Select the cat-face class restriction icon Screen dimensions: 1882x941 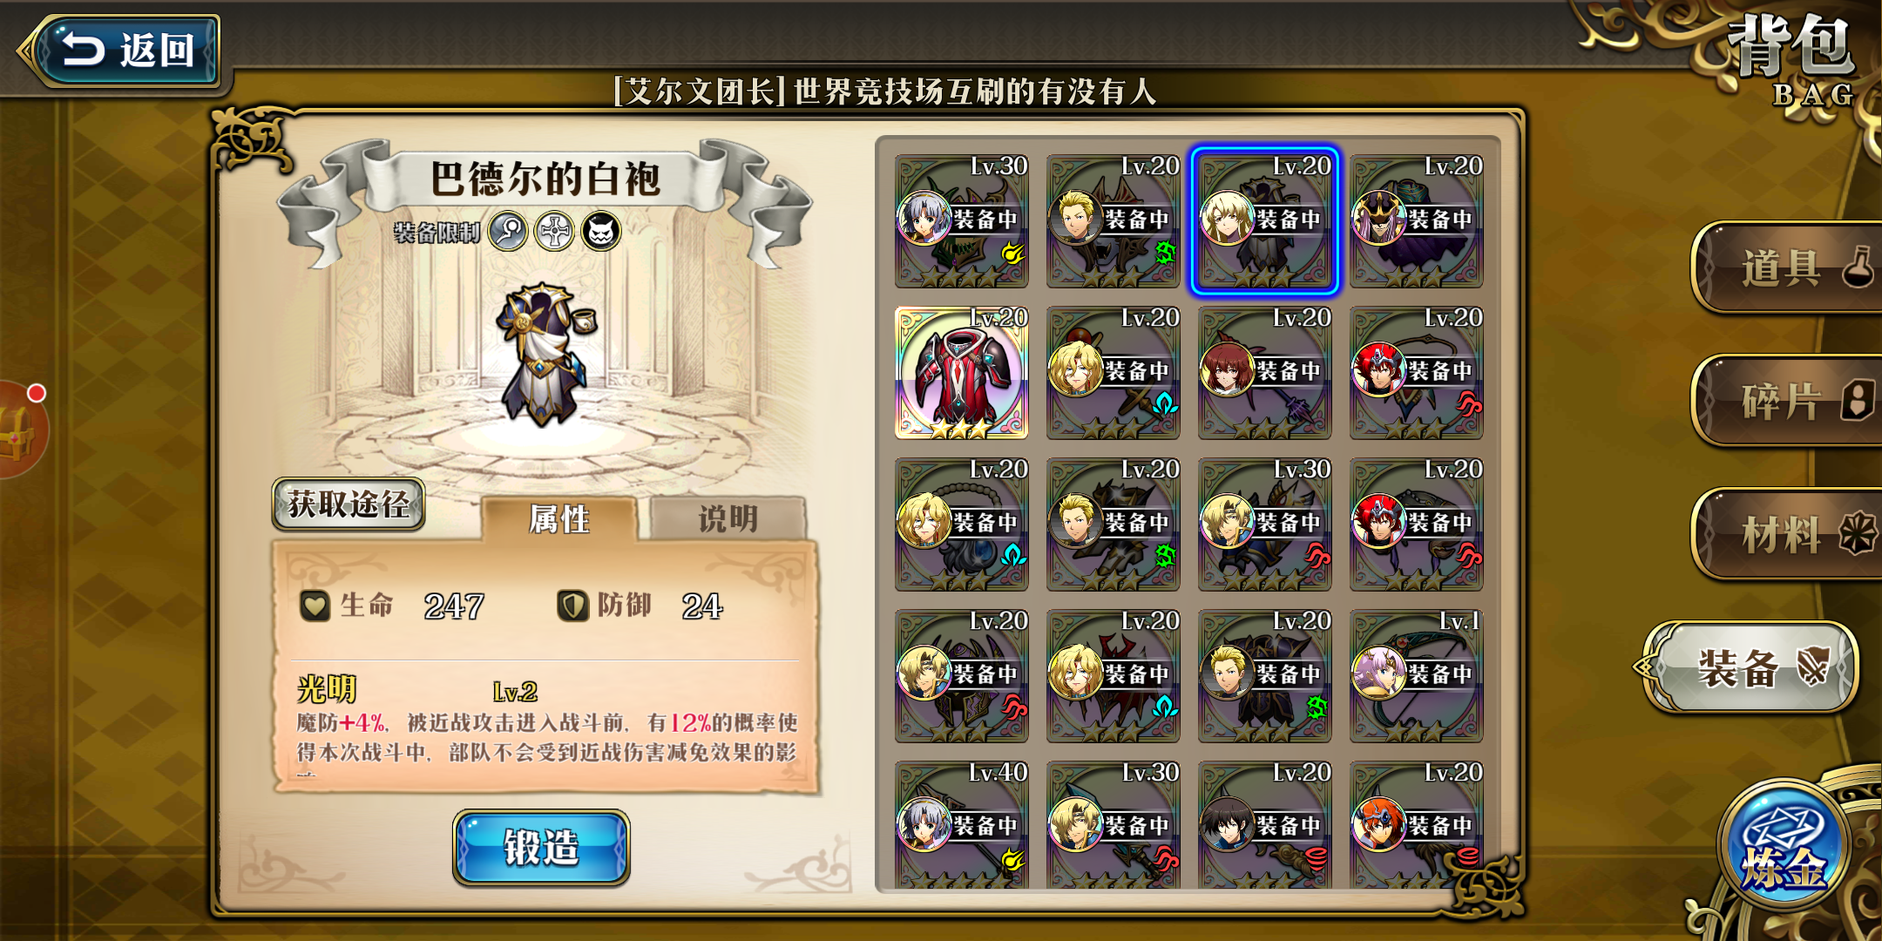pos(601,232)
